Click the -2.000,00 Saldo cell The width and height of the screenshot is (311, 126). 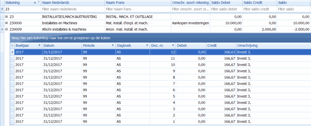[x=294, y=29]
